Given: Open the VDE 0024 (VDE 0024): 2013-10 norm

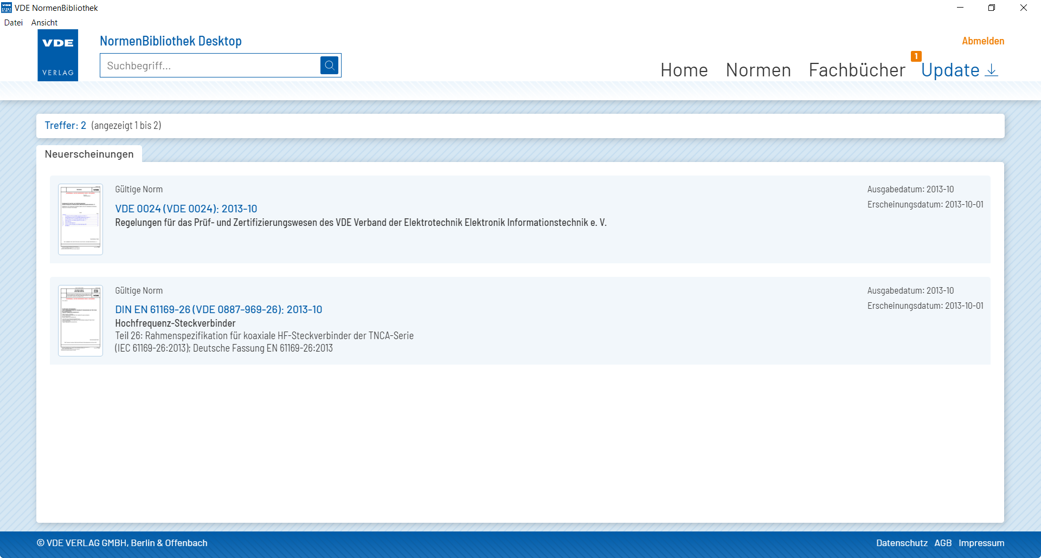Looking at the screenshot, I should click(186, 209).
